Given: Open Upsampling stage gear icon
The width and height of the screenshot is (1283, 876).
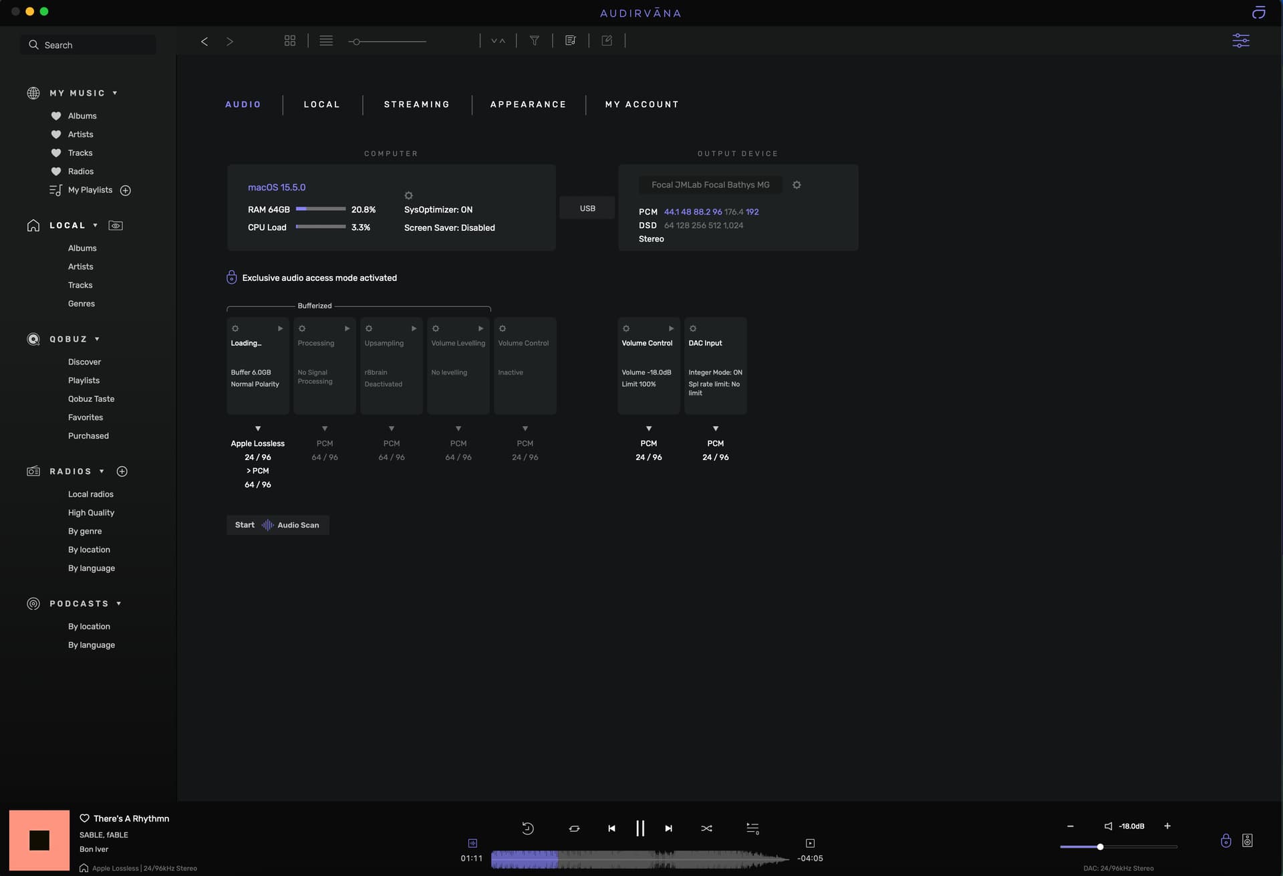Looking at the screenshot, I should pyautogui.click(x=369, y=329).
